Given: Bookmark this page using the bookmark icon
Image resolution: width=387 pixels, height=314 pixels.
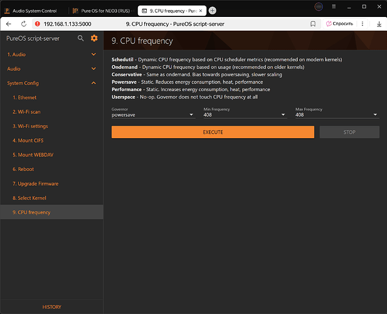Looking at the screenshot, I should (313, 24).
